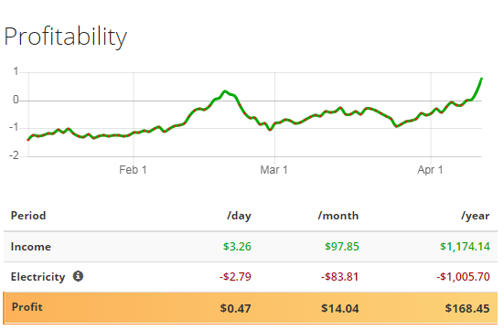Select the daily income value $3.26
This screenshot has width=504, height=330.
[237, 247]
